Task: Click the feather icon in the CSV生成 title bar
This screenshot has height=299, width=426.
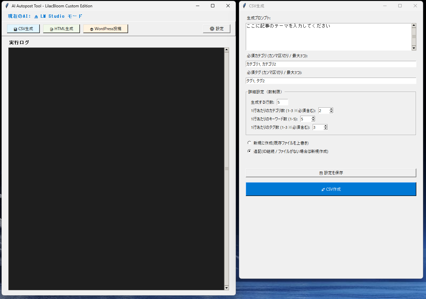Action: [244, 6]
